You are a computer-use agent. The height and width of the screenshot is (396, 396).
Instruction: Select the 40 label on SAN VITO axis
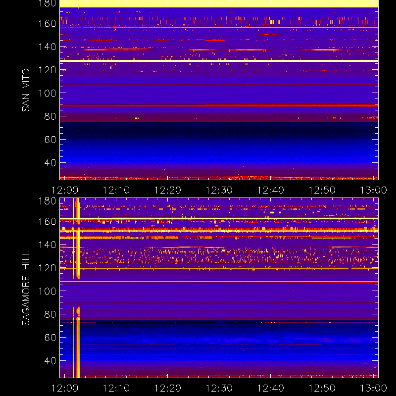tap(50, 163)
